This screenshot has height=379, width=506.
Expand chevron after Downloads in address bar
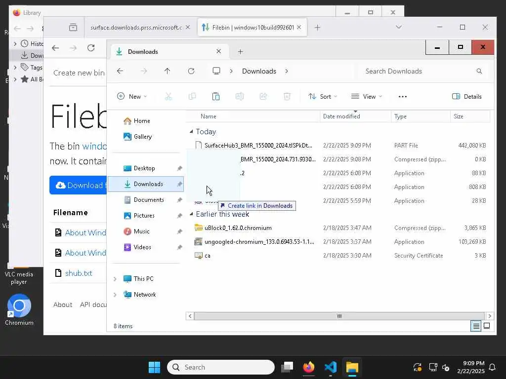[x=287, y=71]
